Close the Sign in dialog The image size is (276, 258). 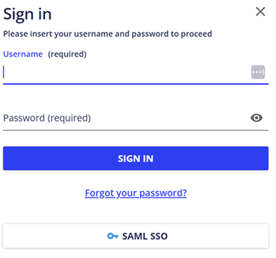(260, 12)
